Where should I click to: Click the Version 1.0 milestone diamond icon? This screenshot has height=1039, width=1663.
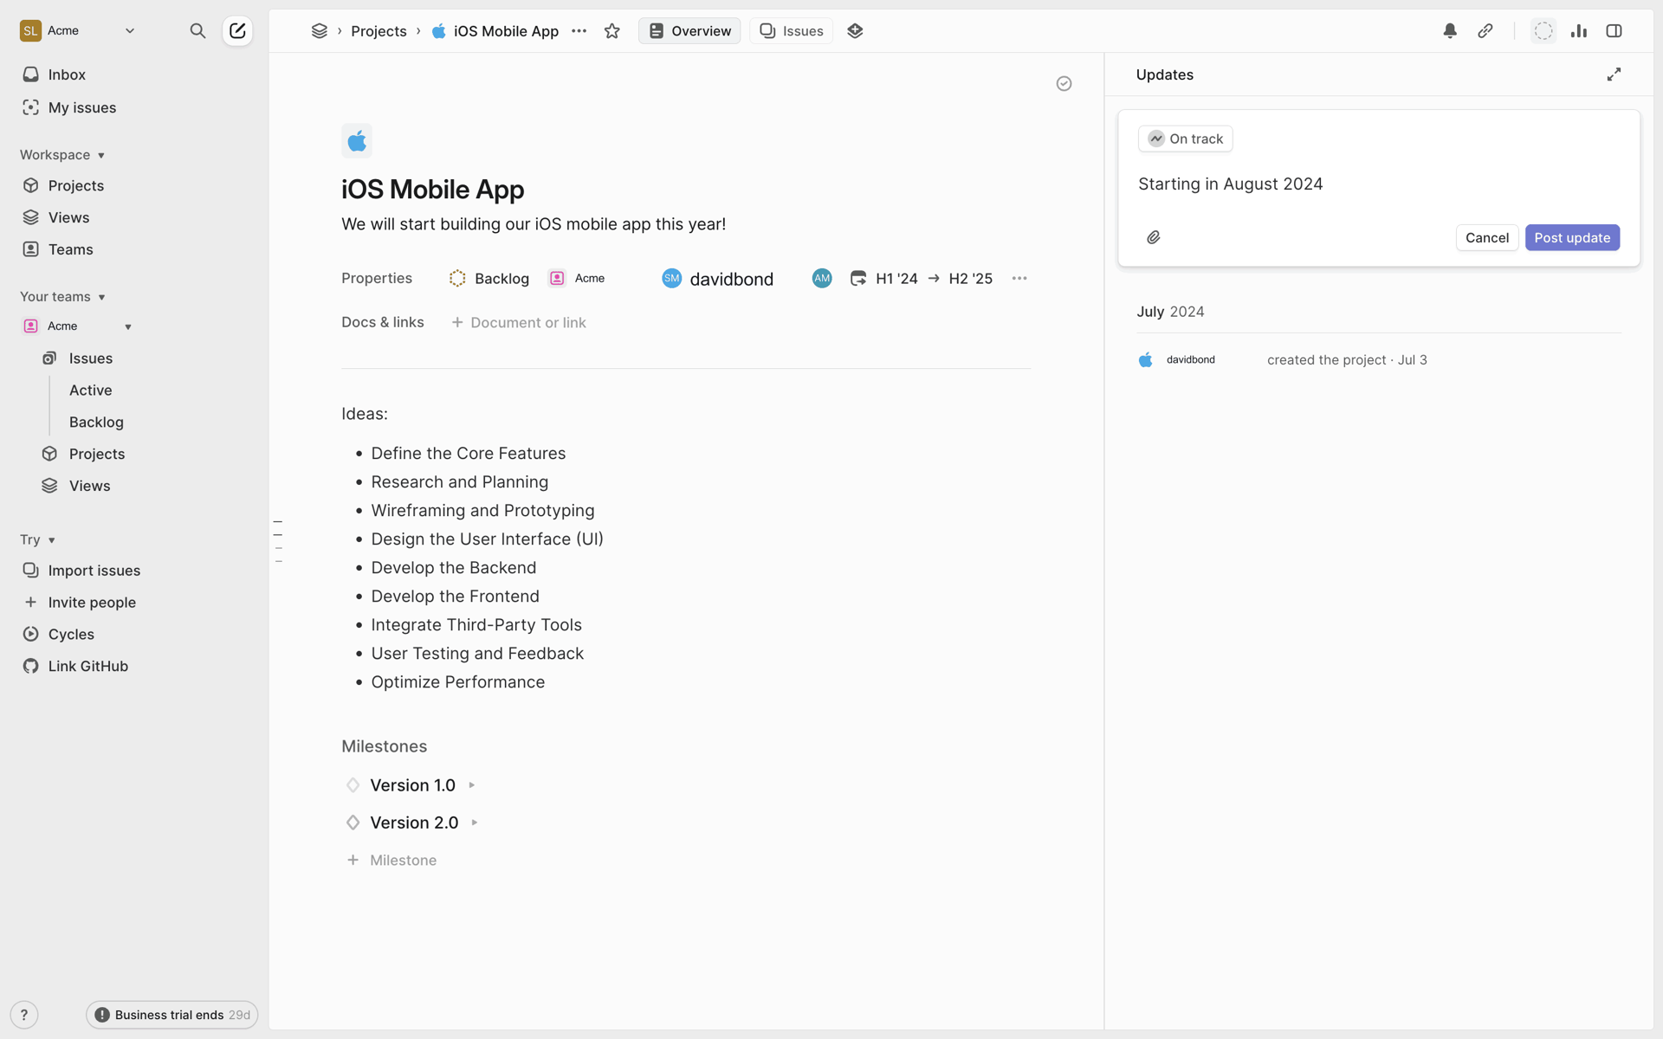pos(353,785)
